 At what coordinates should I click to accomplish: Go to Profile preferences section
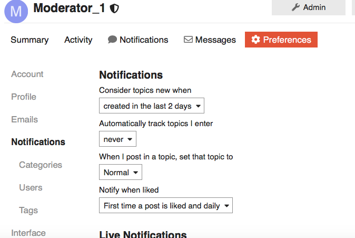[24, 97]
